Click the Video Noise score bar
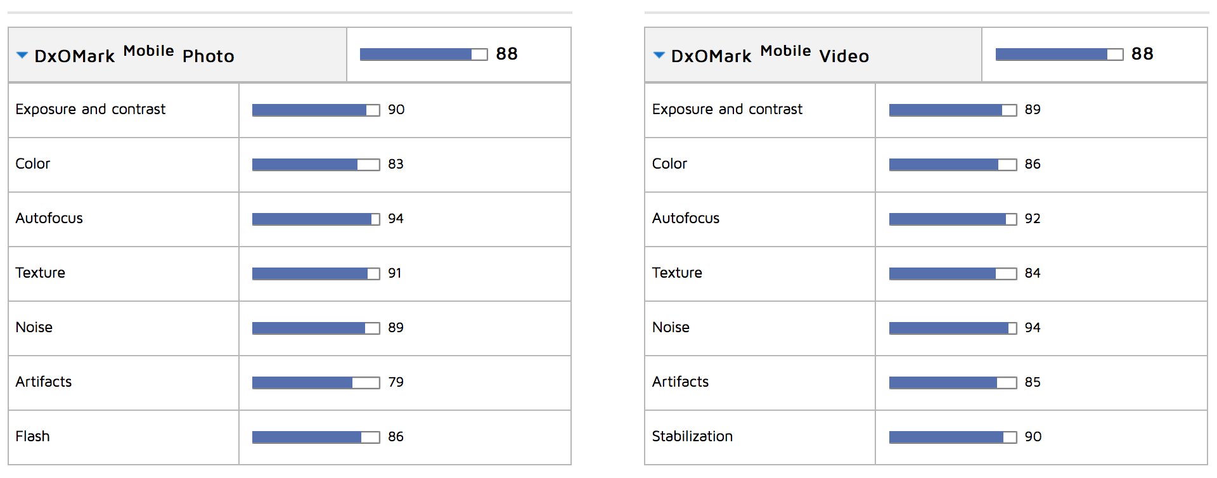 (952, 328)
